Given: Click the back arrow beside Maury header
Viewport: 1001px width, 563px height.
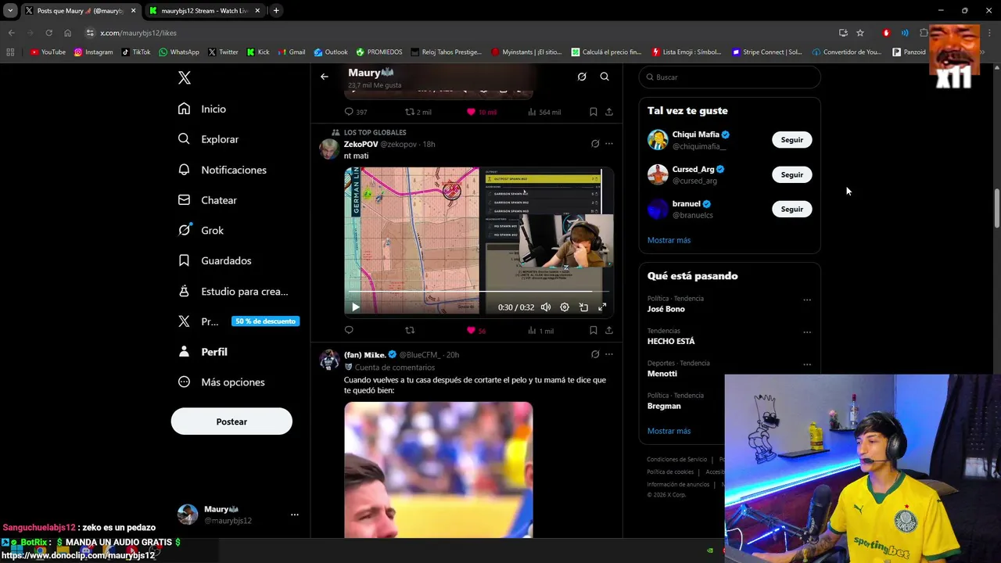Looking at the screenshot, I should [x=325, y=77].
